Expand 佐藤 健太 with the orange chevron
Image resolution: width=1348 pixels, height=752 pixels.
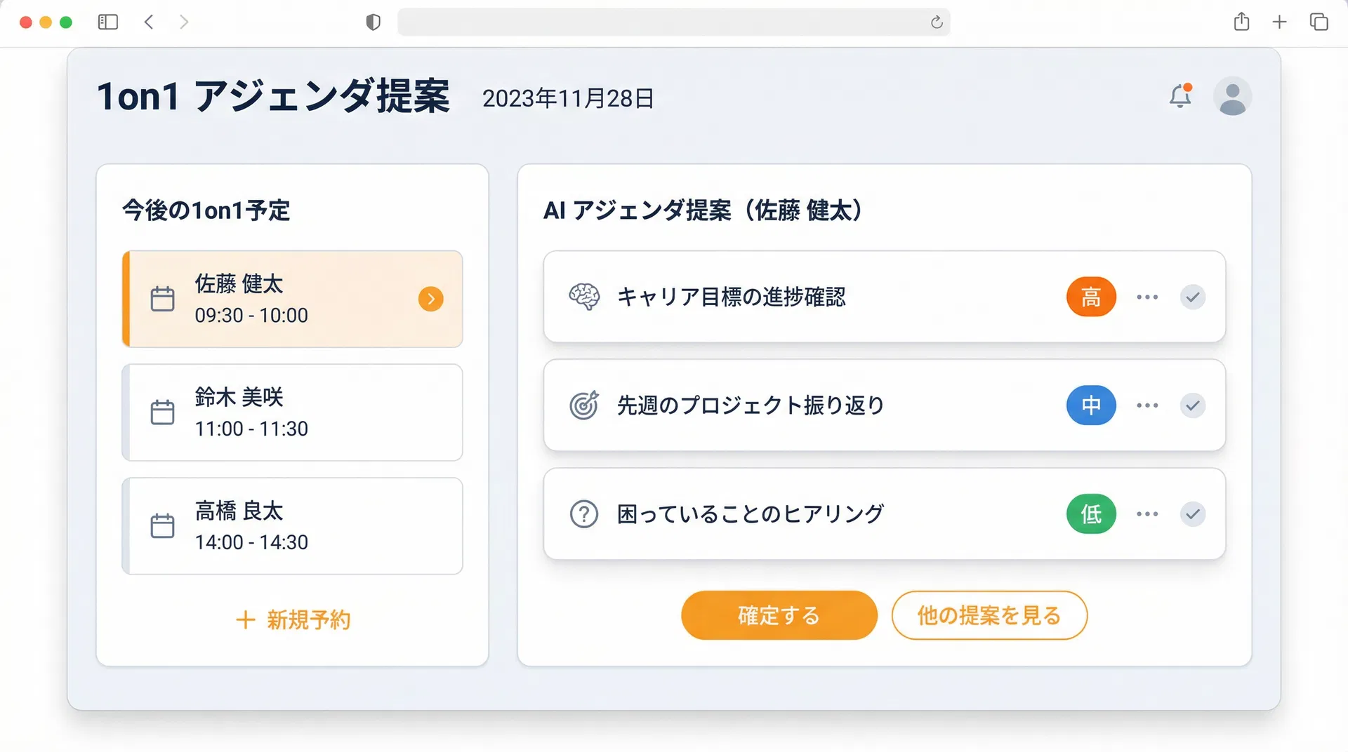[x=430, y=299]
